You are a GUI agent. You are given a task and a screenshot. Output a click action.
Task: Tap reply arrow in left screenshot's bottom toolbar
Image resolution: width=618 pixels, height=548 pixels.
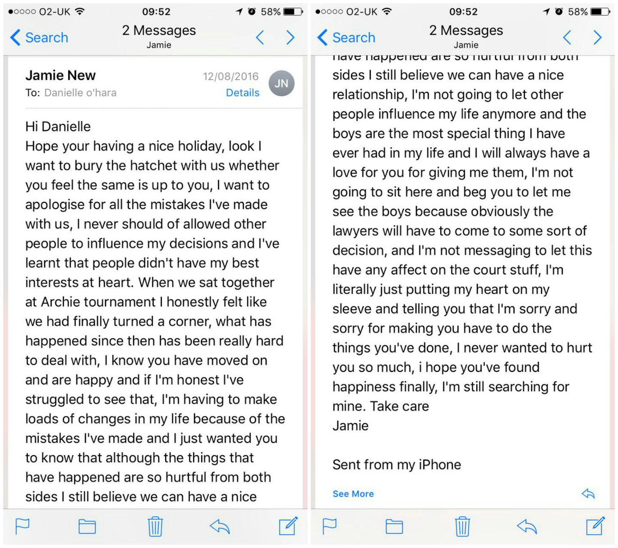(x=220, y=527)
